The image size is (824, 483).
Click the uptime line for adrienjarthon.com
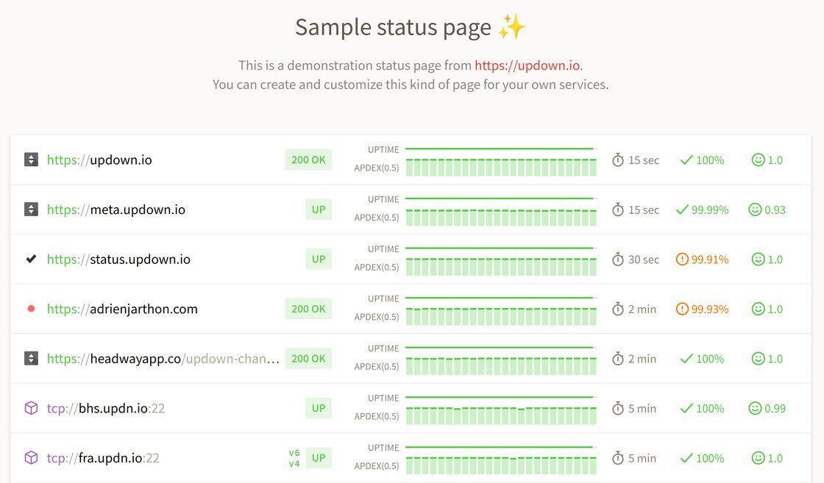[x=500, y=298]
